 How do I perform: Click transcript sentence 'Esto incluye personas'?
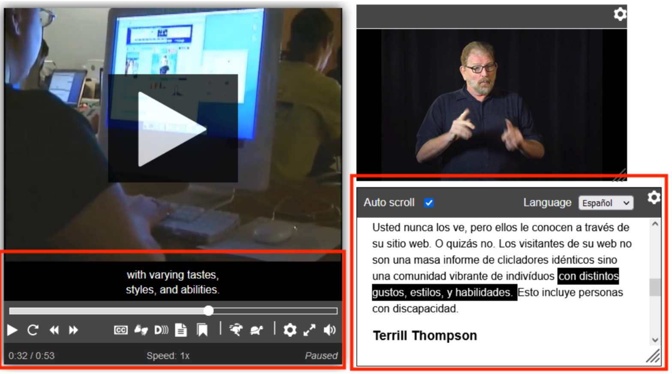click(x=570, y=293)
